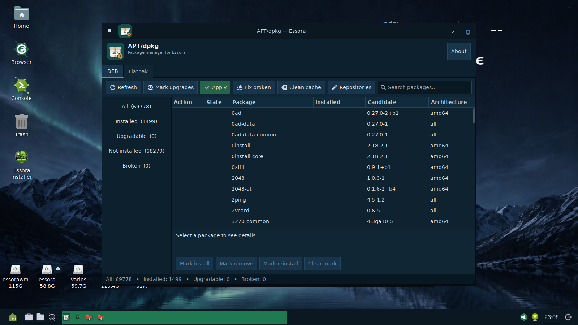Sort by the Architecture column header
Viewport: 578px width, 325px height.
point(452,102)
